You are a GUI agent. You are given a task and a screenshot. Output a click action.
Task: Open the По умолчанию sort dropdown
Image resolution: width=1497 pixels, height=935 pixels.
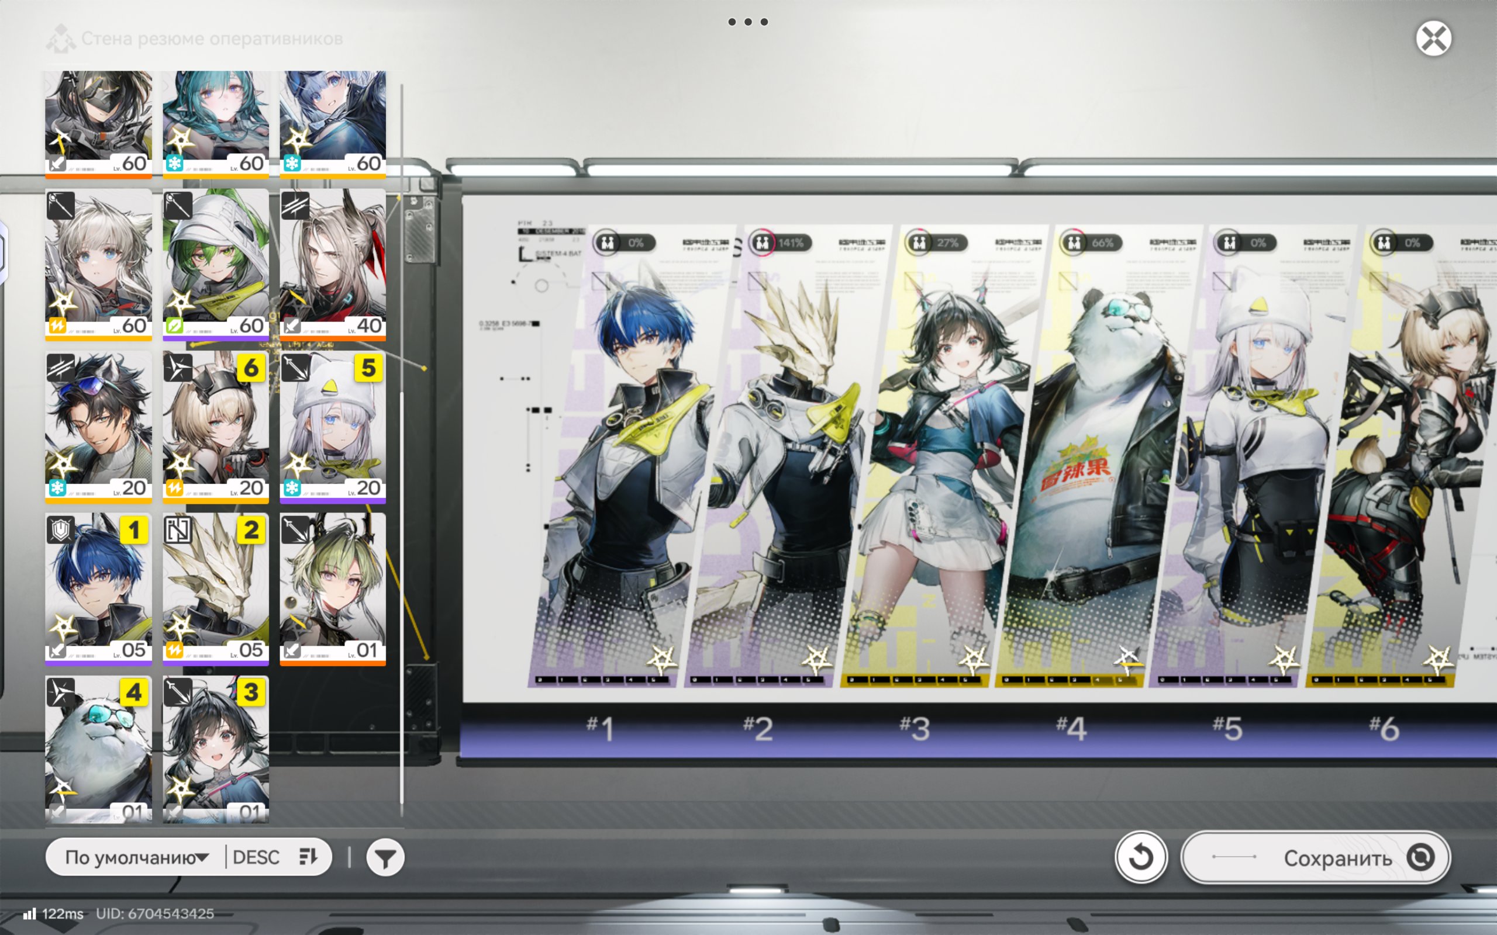point(137,857)
